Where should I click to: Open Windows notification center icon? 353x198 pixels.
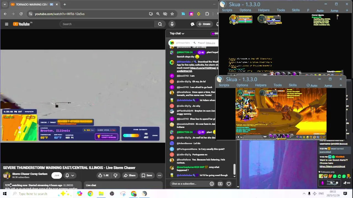coord(345,194)
